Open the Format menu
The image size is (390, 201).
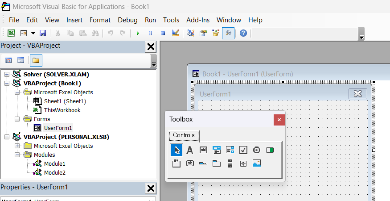pyautogui.click(x=100, y=20)
